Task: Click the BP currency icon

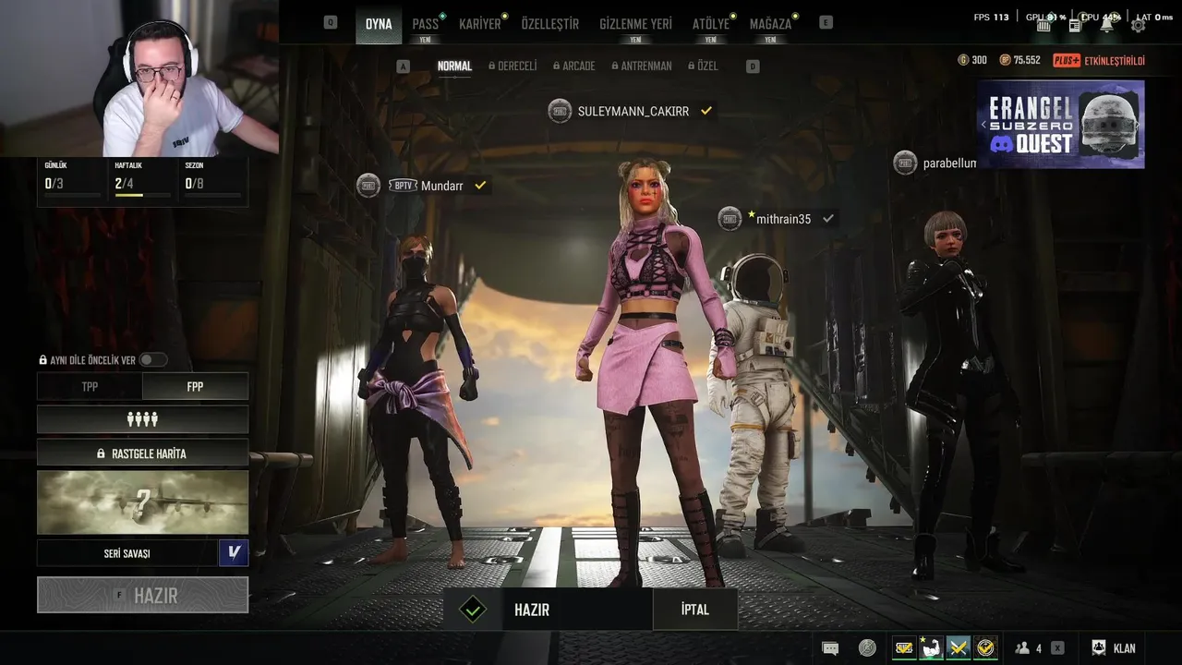Action: pyautogui.click(x=1006, y=60)
